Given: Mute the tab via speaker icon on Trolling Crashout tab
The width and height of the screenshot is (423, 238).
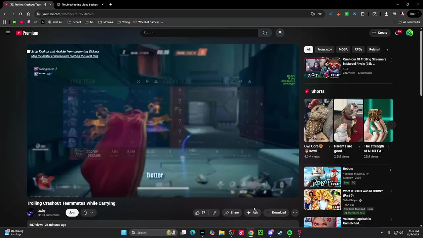Looking at the screenshot, I should [45, 5].
